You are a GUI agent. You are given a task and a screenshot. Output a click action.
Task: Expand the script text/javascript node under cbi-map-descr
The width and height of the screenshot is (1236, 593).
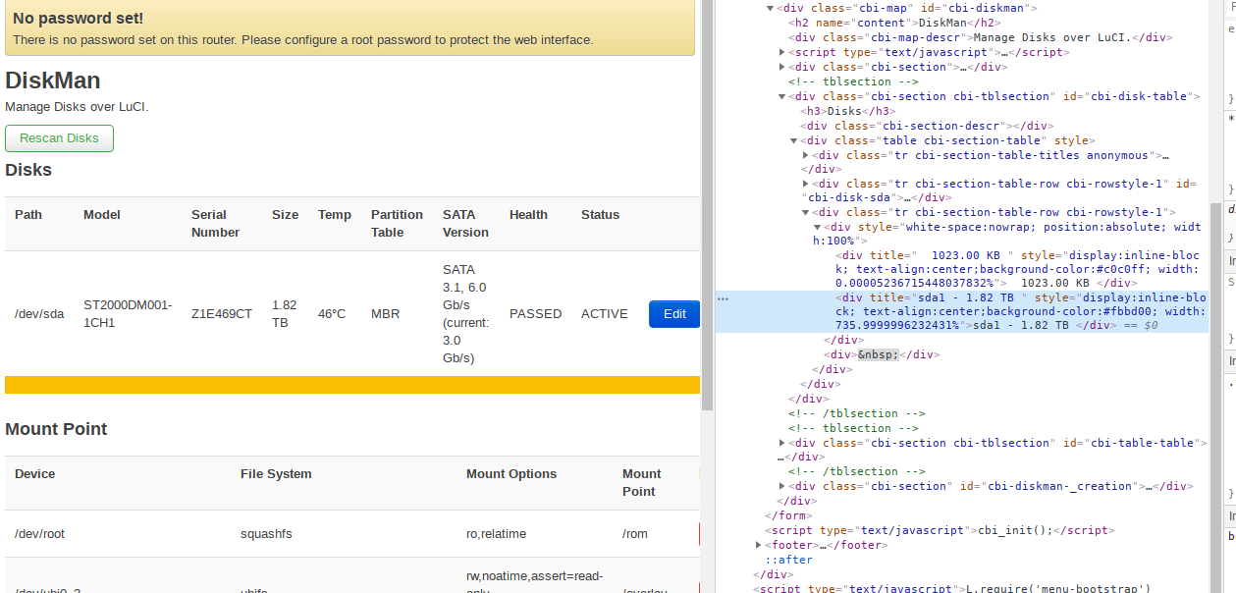pos(782,52)
